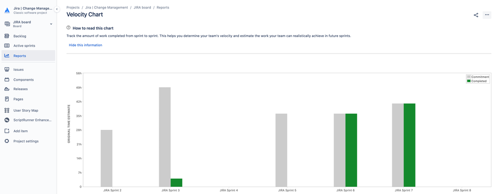Viewport: 500px width, 194px height.
Task: Click 'How to read this chart' heading
Action: (x=93, y=28)
